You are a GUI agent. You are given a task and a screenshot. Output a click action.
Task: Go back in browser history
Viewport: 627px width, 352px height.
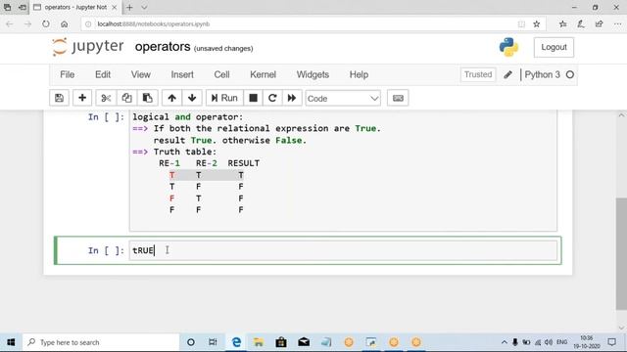pos(10,23)
